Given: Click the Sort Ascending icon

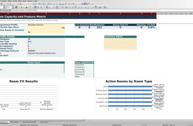Looking at the screenshot, I should (x=51, y=4).
